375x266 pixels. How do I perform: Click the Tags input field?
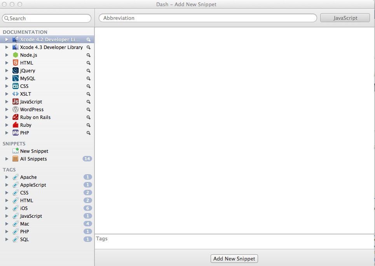coord(234,241)
